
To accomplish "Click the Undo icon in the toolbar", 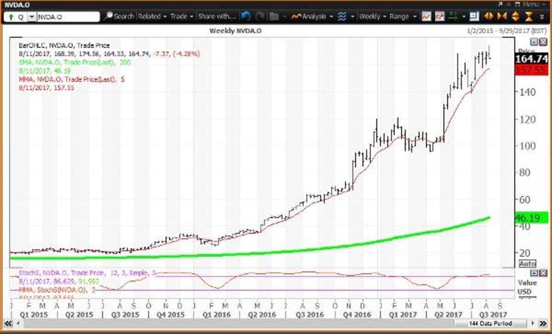I will click(246, 16).
